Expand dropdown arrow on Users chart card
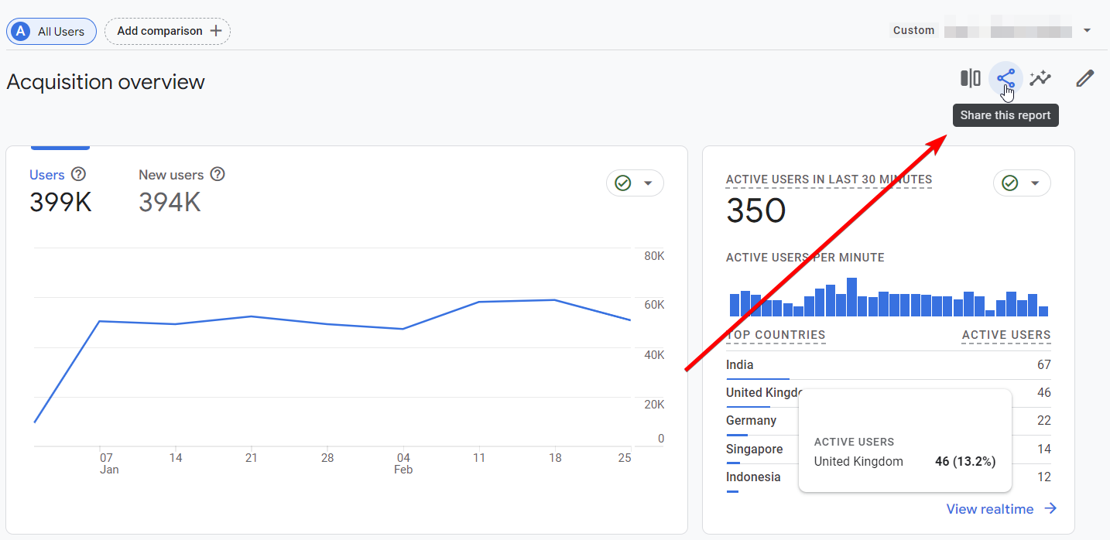This screenshot has width=1110, height=540. coord(649,183)
